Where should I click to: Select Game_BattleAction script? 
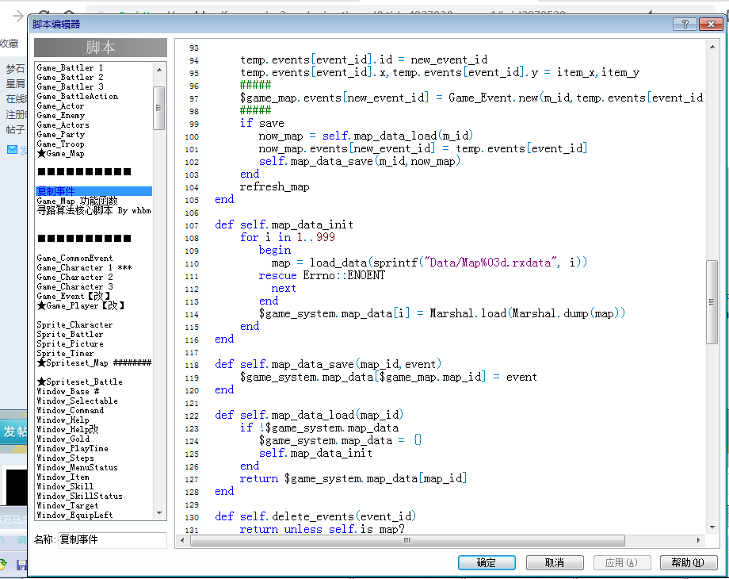pyautogui.click(x=78, y=96)
